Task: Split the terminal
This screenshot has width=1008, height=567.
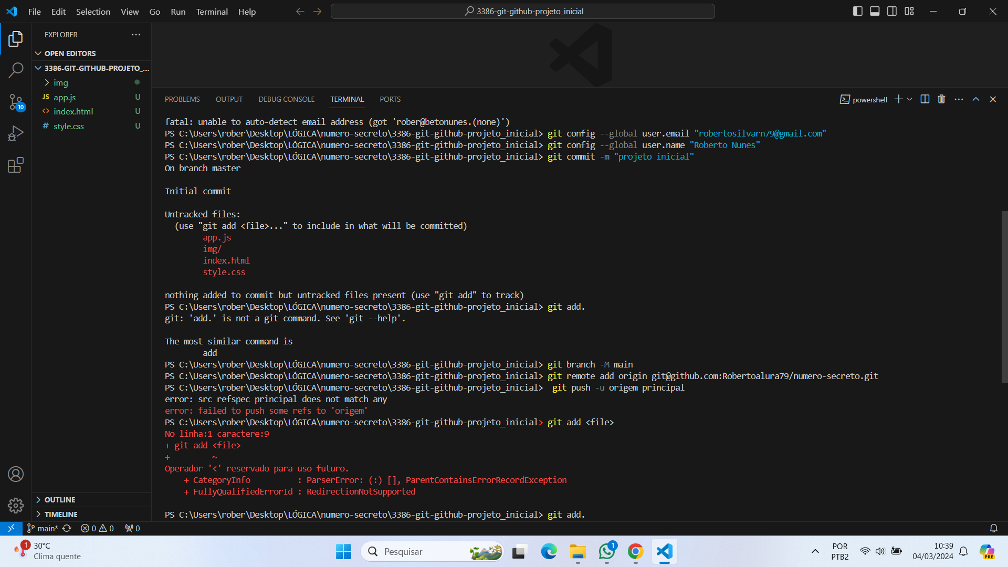Action: pos(925,99)
